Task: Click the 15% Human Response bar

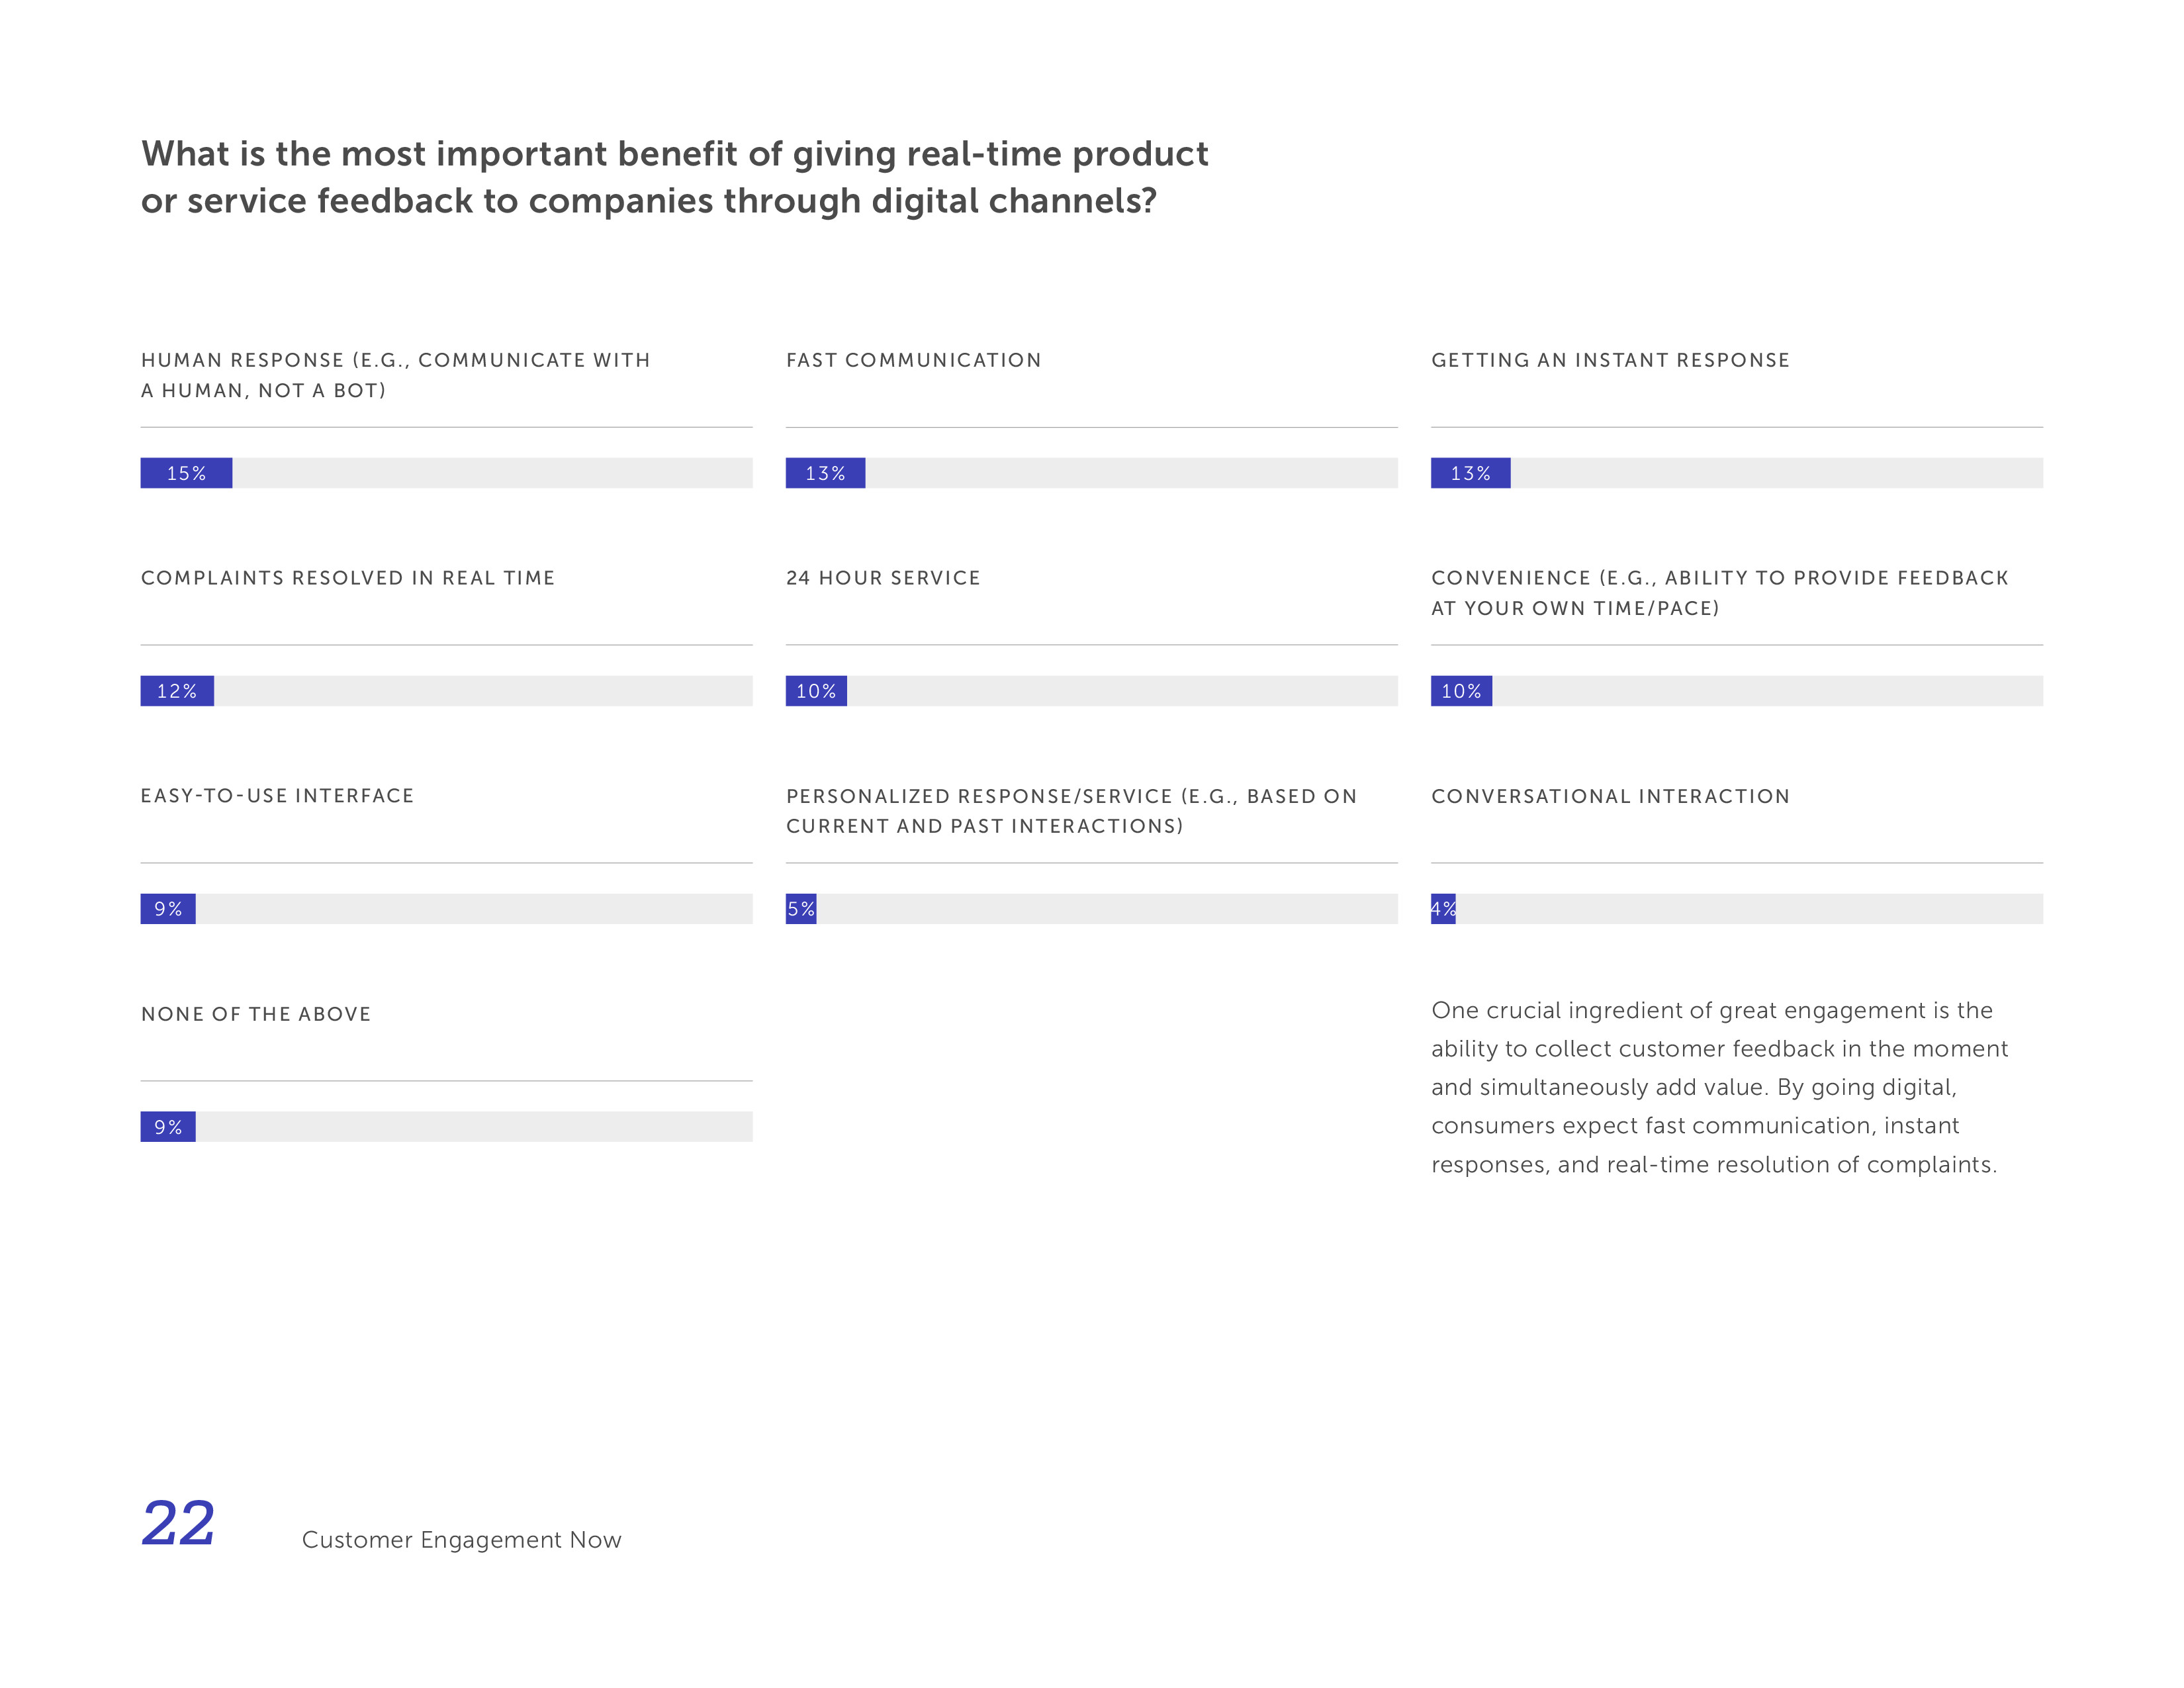Action: pyautogui.click(x=186, y=473)
